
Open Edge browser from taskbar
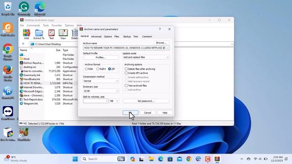click(x=161, y=159)
